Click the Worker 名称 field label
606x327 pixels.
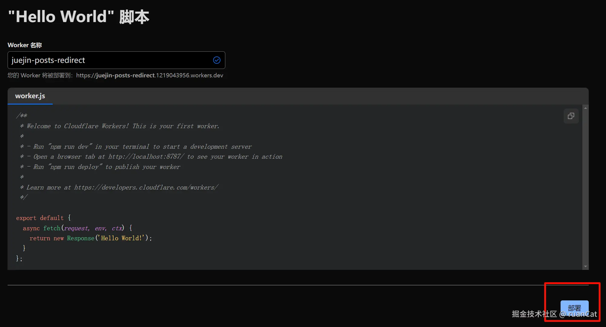[x=25, y=45]
